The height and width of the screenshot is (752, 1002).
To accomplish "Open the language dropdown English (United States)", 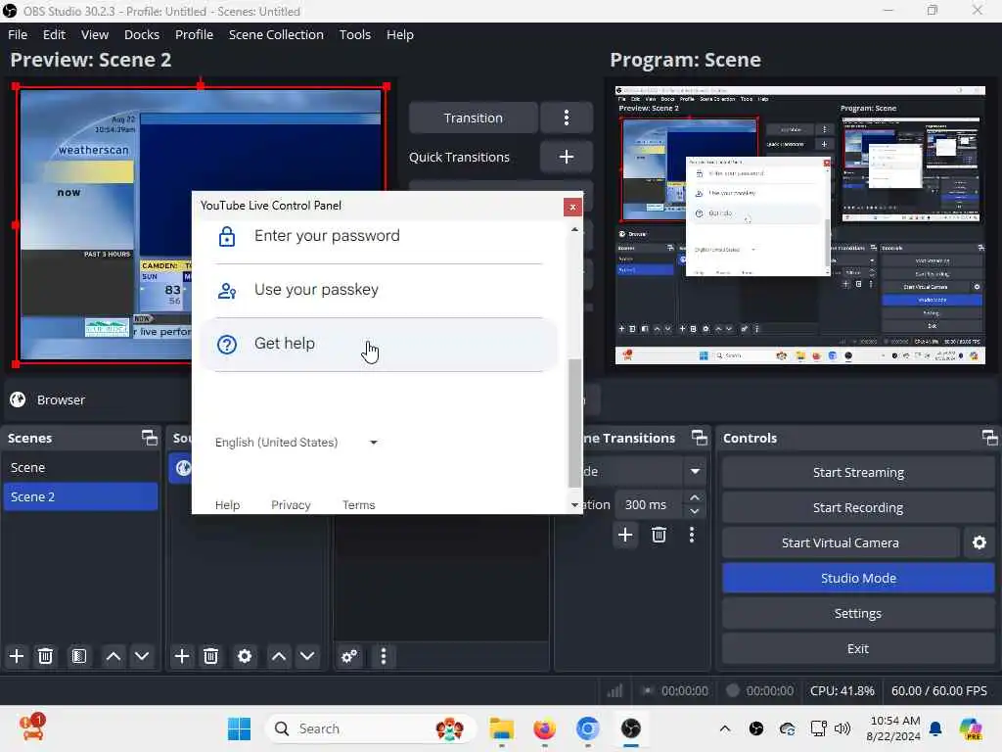I will pyautogui.click(x=296, y=443).
